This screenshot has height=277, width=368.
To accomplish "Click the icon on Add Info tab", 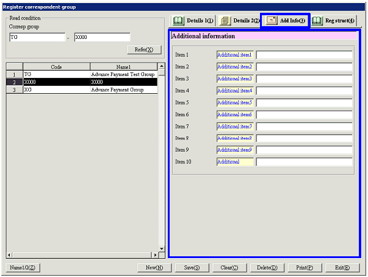I will pos(272,21).
